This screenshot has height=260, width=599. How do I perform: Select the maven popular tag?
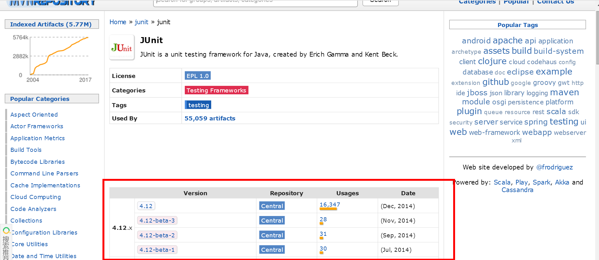(564, 92)
